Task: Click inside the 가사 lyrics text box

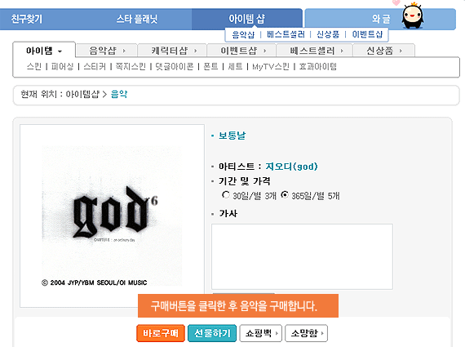Action: (302, 256)
